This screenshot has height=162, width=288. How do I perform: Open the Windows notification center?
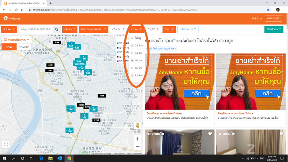click(x=282, y=158)
